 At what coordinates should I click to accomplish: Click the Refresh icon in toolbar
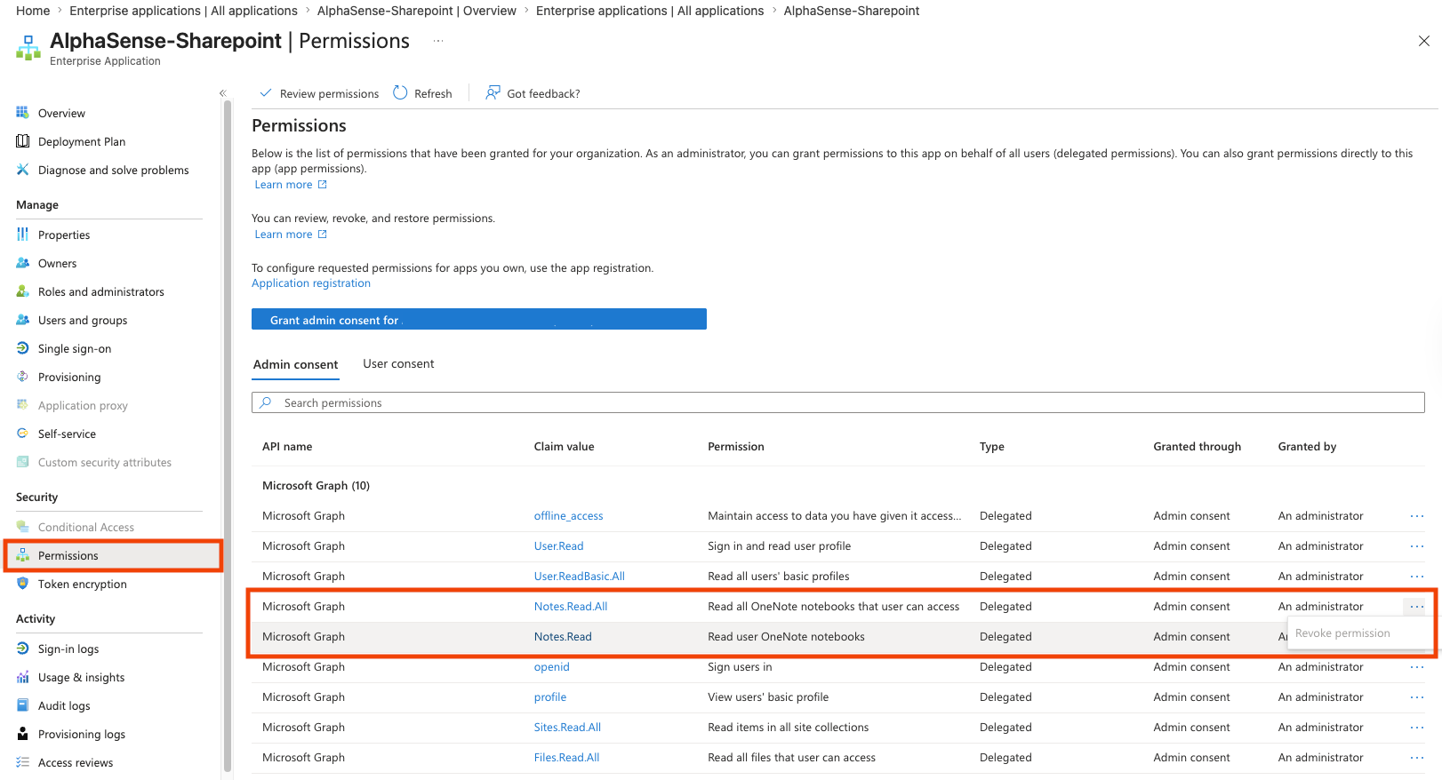click(400, 93)
